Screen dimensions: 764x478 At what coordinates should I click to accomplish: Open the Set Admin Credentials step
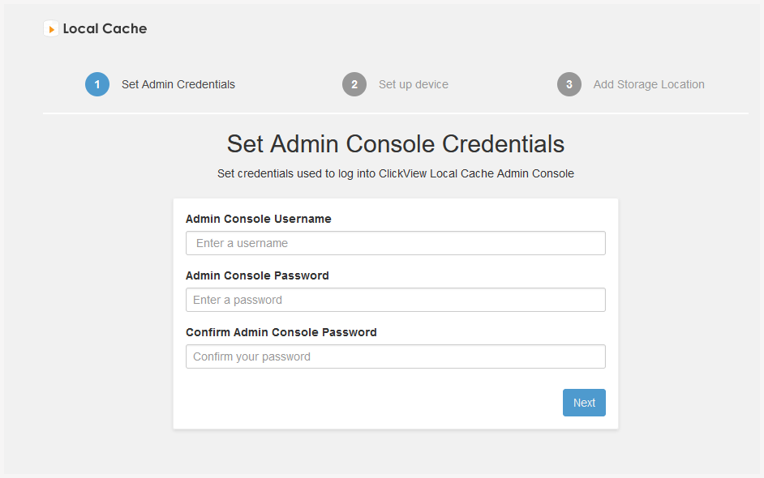point(178,84)
